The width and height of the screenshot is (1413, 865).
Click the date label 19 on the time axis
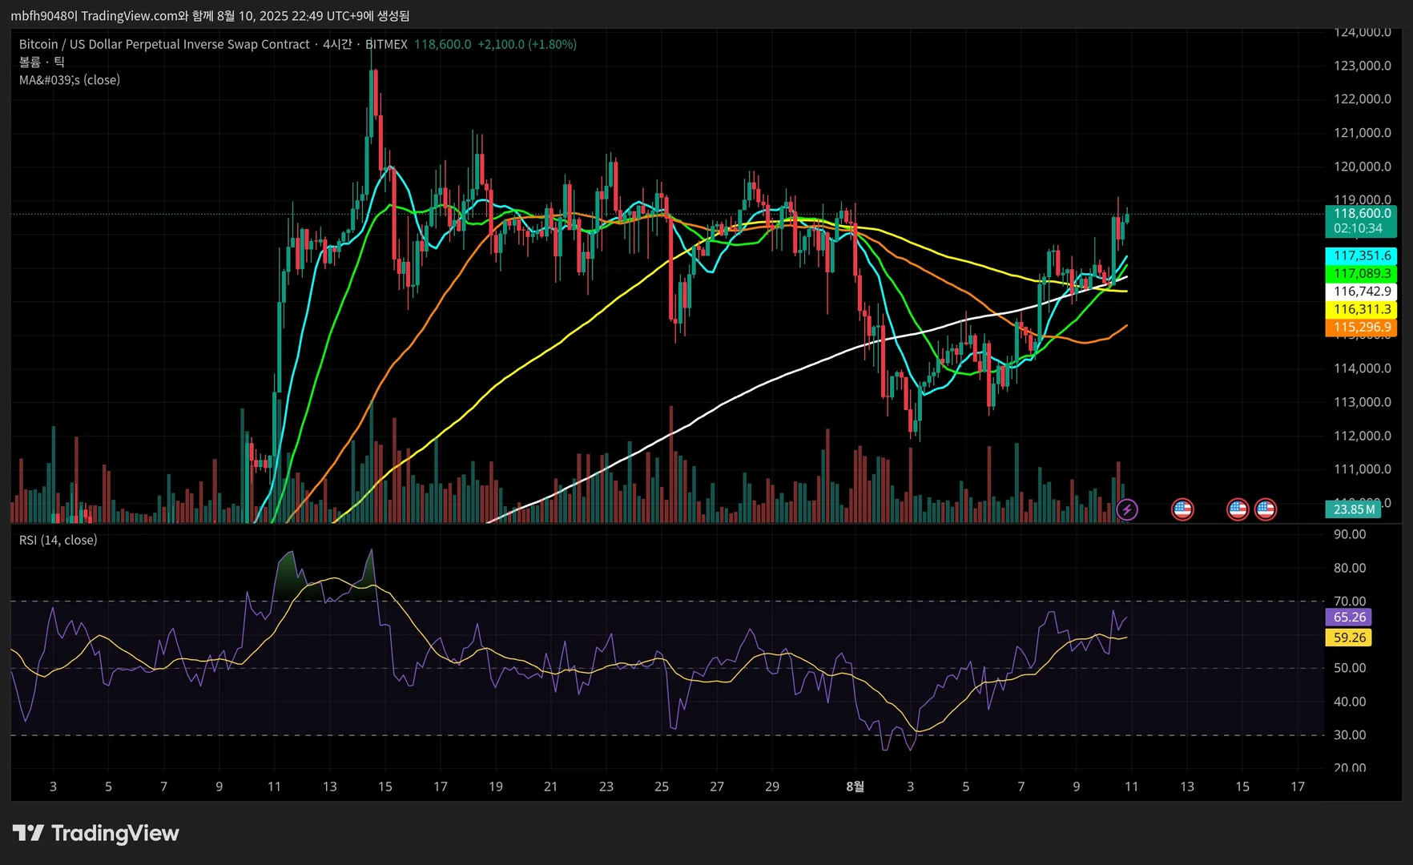click(496, 787)
